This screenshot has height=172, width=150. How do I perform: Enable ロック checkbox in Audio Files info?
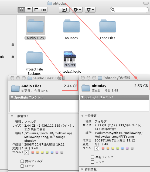[x=22, y=166]
